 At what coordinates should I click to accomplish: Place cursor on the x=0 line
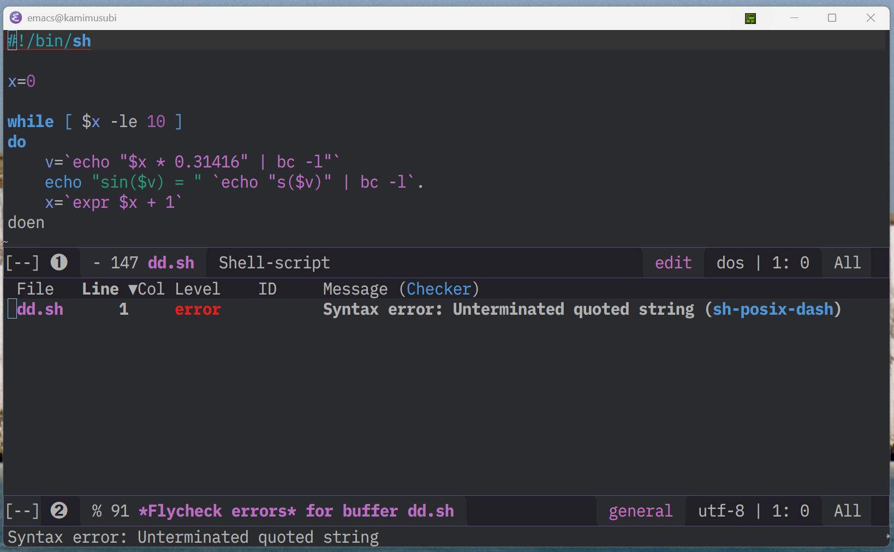22,81
